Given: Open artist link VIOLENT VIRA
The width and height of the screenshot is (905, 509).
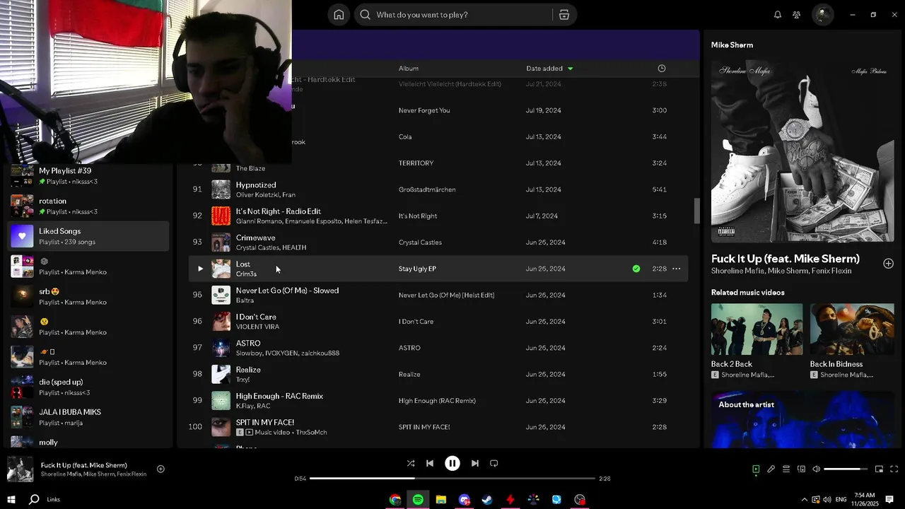Looking at the screenshot, I should coord(257,327).
